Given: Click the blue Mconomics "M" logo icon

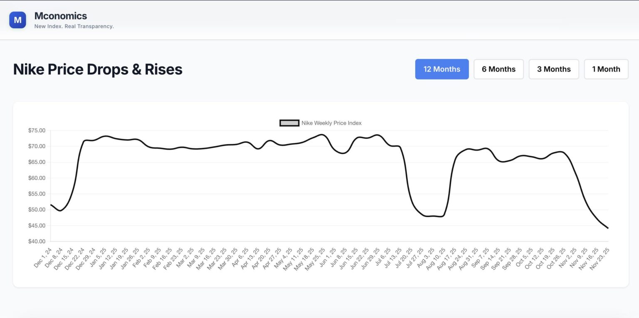Looking at the screenshot, I should coord(17,19).
